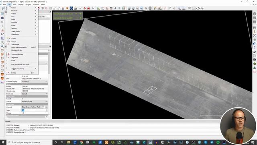257x145 pixels.
Task: Click the waveform toolbar icon
Action: point(202,8)
